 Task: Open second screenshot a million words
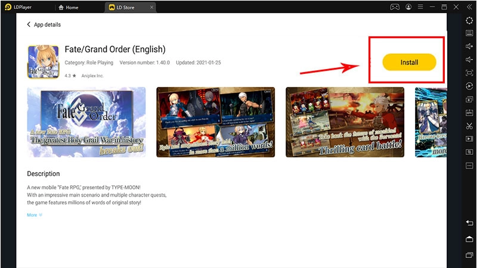click(x=216, y=122)
